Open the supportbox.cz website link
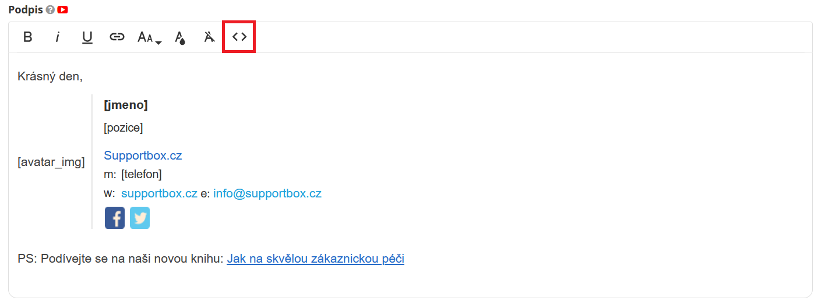This screenshot has height=304, width=825. (x=159, y=193)
